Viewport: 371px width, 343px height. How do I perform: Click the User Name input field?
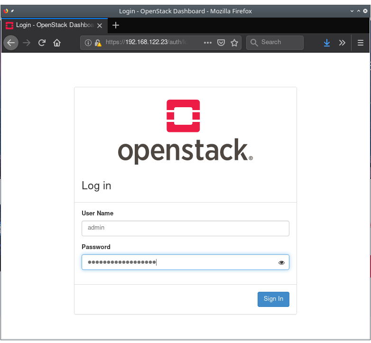click(x=185, y=228)
